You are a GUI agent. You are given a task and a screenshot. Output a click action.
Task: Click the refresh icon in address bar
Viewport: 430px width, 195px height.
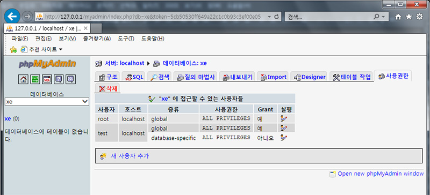(277, 17)
